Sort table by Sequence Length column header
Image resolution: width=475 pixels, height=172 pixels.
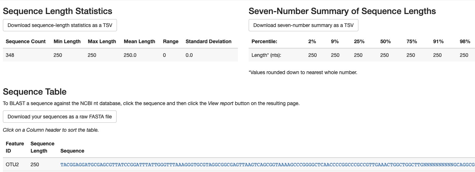click(x=42, y=147)
